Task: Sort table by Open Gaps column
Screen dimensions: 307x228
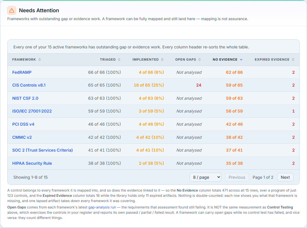Action: pyautogui.click(x=188, y=59)
